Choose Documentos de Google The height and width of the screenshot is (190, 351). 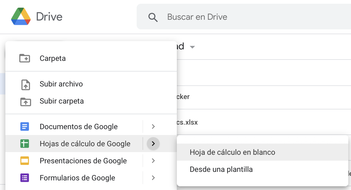tap(79, 126)
